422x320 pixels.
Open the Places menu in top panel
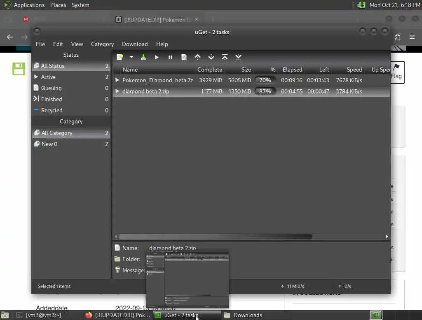58,5
